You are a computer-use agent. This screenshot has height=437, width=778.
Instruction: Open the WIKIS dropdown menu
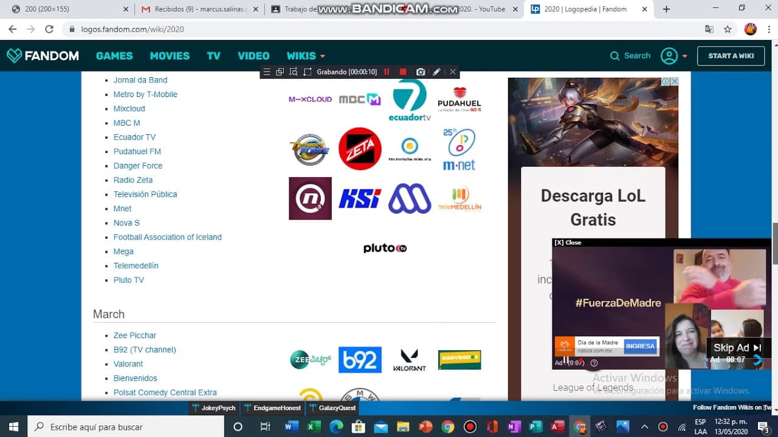(x=306, y=56)
